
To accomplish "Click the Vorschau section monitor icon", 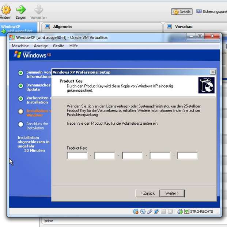I will 169,27.
